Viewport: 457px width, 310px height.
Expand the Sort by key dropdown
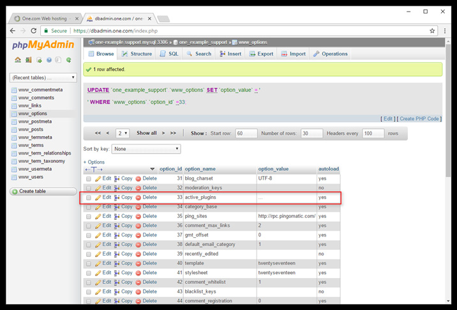pyautogui.click(x=146, y=149)
